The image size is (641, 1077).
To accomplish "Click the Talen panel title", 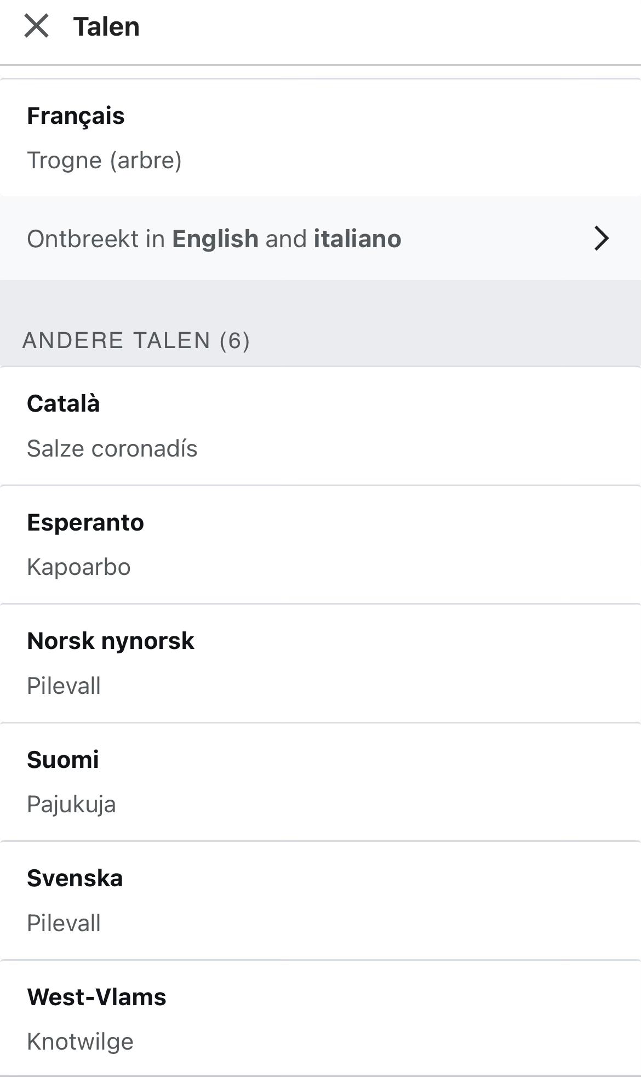I will click(106, 26).
